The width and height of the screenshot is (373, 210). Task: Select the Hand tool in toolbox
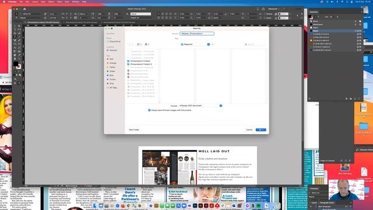pos(15,59)
